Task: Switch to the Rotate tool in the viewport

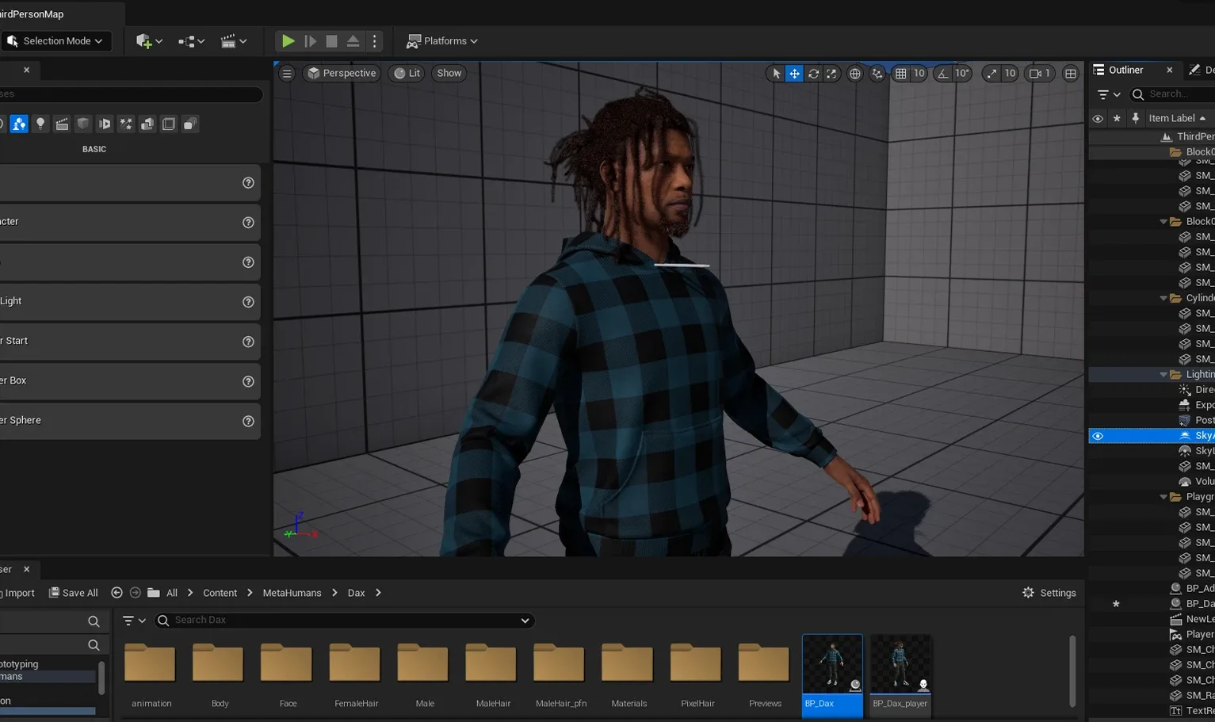Action: [813, 73]
